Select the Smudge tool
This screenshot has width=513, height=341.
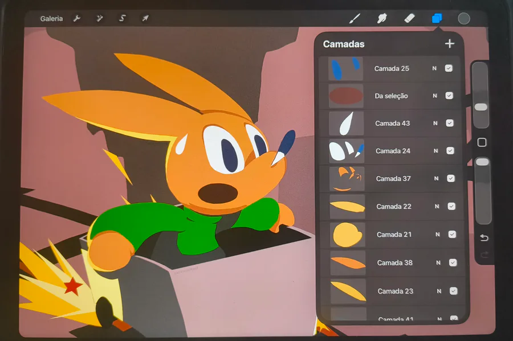382,18
